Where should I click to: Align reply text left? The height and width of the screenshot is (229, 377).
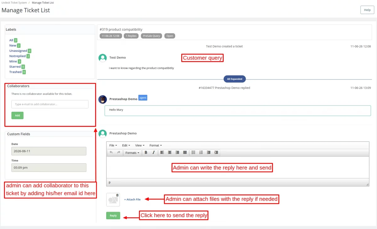click(x=162, y=153)
